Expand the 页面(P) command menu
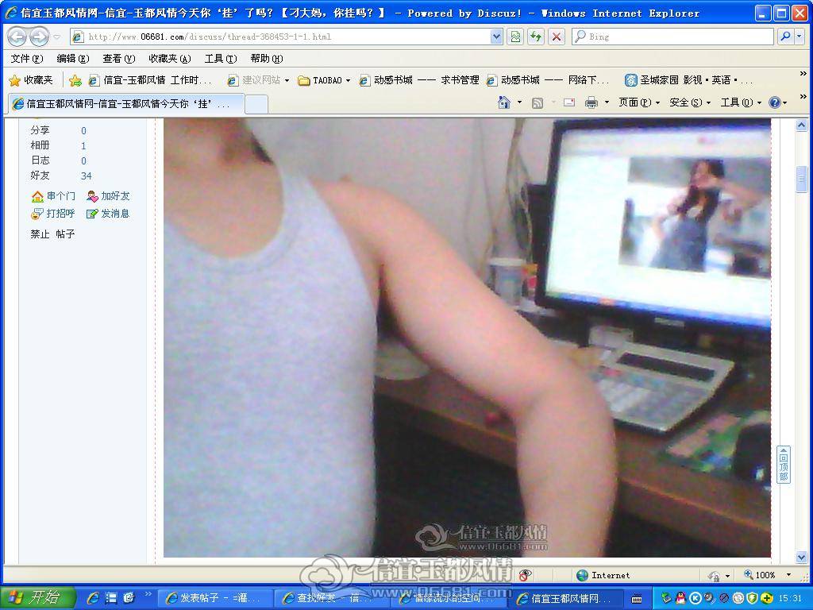The width and height of the screenshot is (813, 610). (639, 102)
